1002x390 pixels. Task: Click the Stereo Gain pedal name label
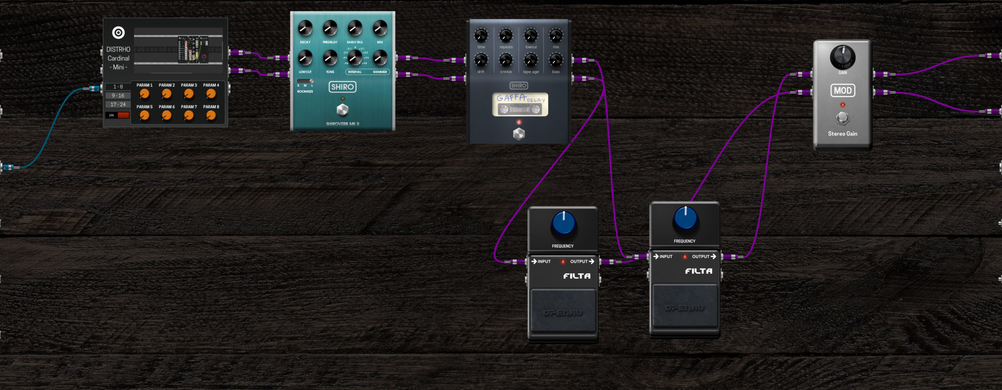843,134
